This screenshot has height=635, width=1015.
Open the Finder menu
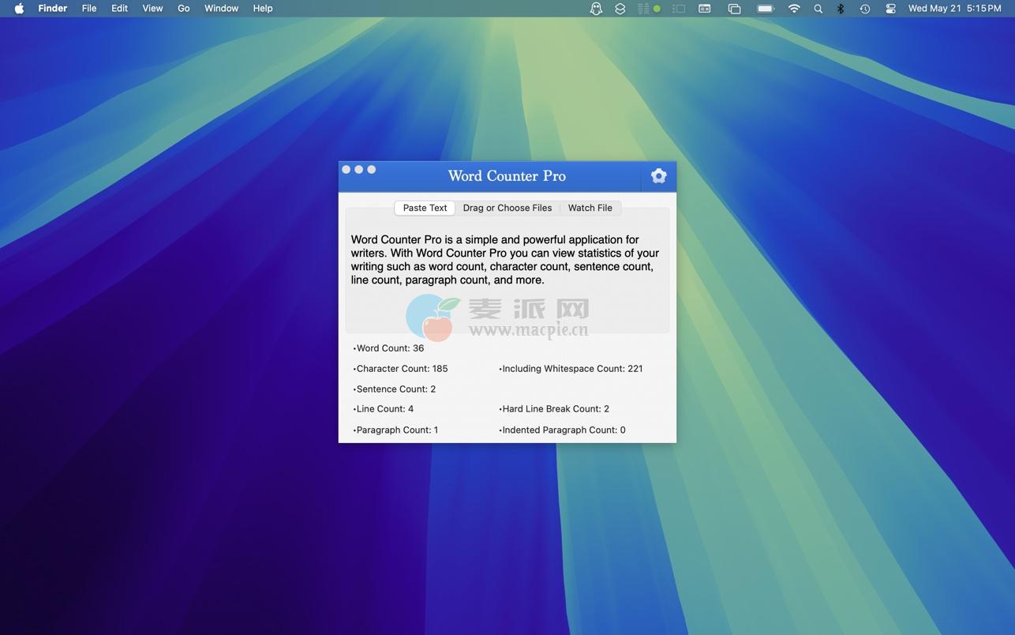pos(53,9)
